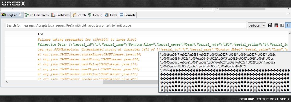The height and width of the screenshot is (102, 291).
Task: Click the Console tab monitor icon
Action: point(121,15)
